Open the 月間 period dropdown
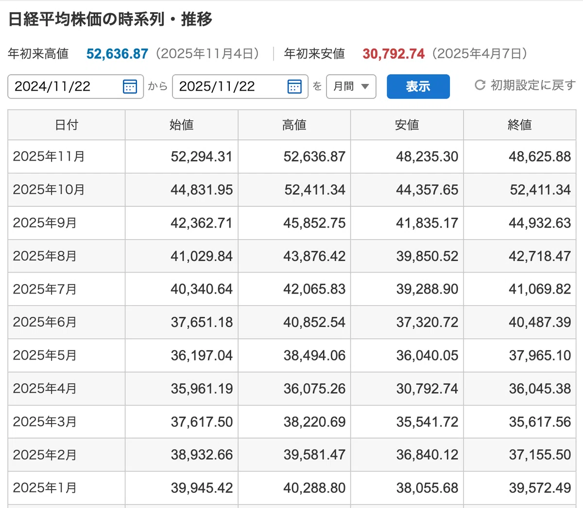The image size is (583, 508). (351, 87)
